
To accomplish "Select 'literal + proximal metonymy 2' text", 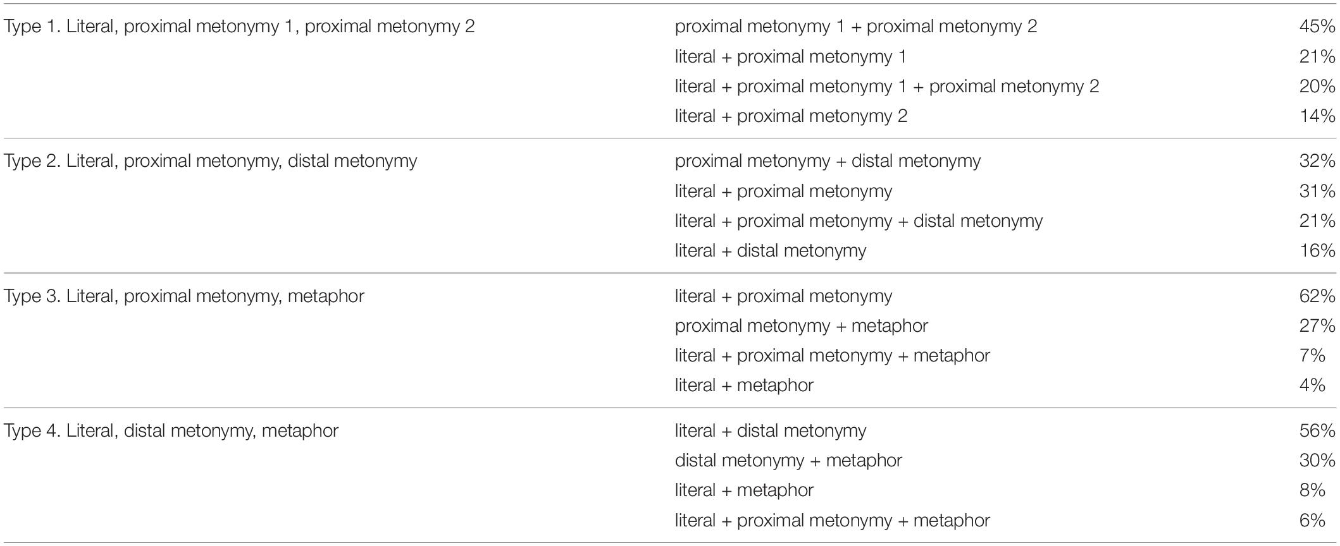I will (x=791, y=116).
